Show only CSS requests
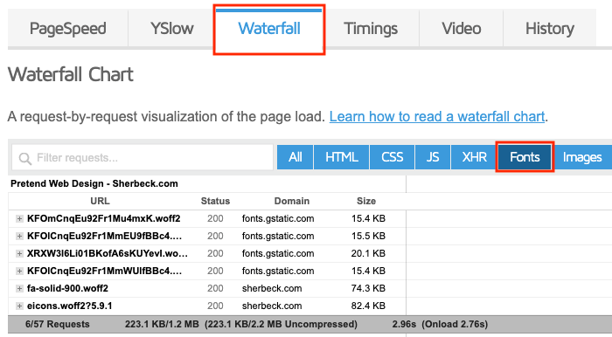The height and width of the screenshot is (337, 612). [x=392, y=157]
